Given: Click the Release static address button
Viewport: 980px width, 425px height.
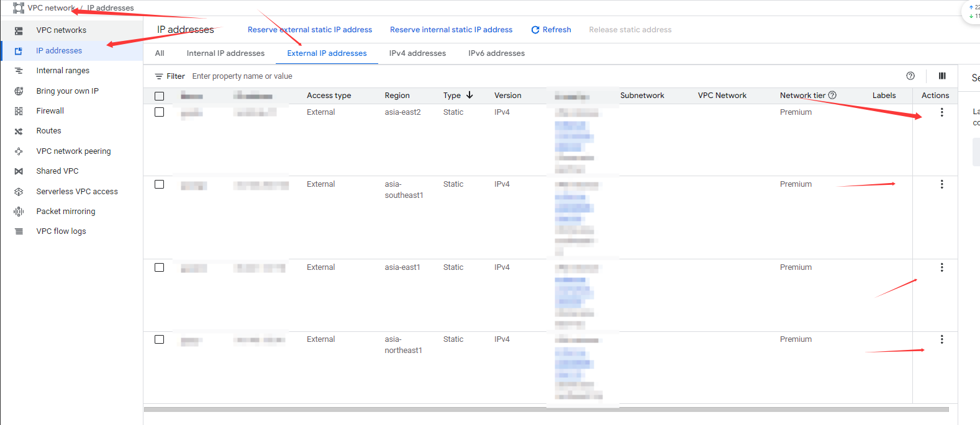Looking at the screenshot, I should click(x=630, y=30).
